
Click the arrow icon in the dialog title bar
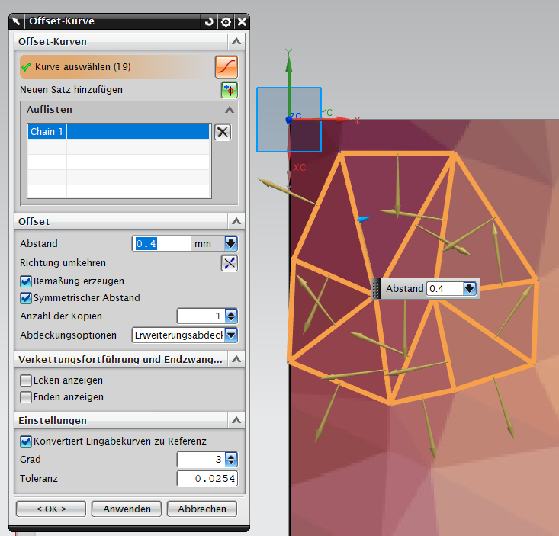click(x=16, y=21)
